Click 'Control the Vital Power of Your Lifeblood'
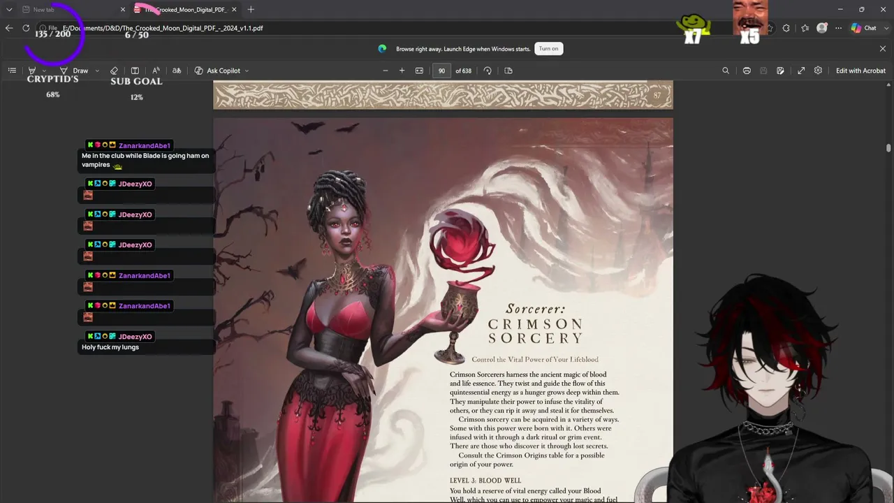Viewport: 894px width, 503px height. [x=535, y=359]
